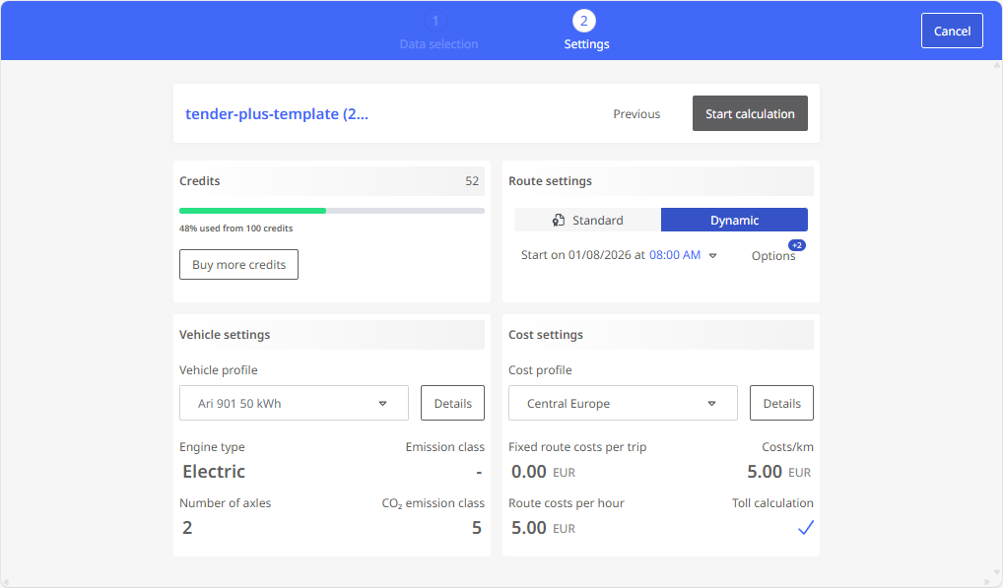Go back with the Previous button
Viewport: 1003px width, 588px height.
click(x=636, y=113)
